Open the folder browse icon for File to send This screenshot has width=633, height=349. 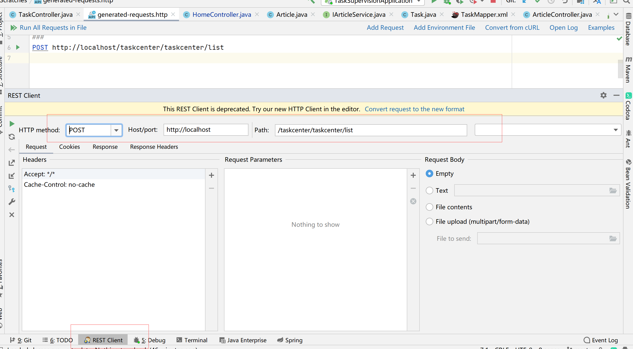(x=613, y=238)
